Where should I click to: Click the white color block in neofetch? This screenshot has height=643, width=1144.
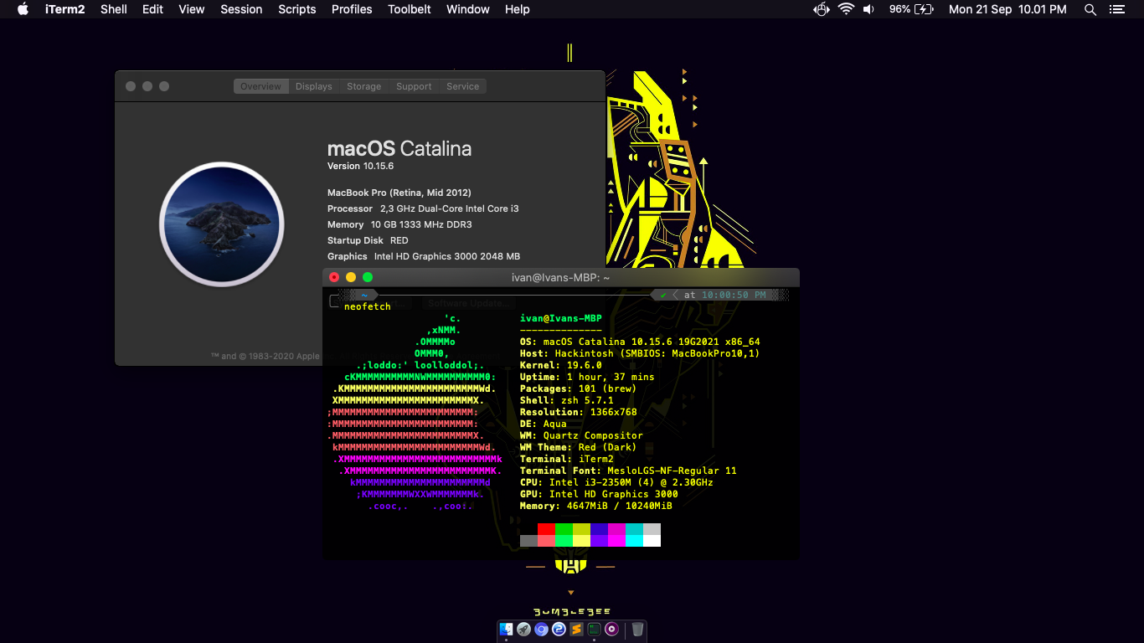point(652,541)
